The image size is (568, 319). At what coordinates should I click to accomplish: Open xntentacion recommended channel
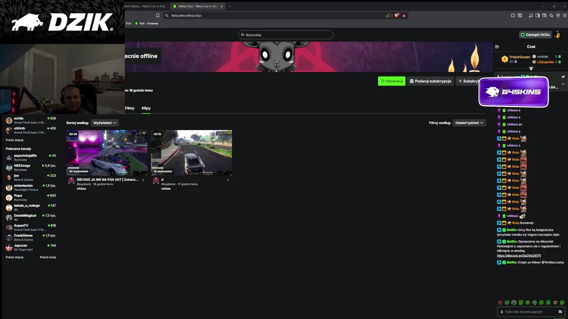[31, 187]
